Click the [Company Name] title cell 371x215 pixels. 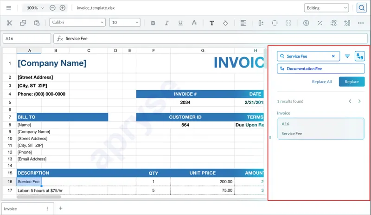52,63
